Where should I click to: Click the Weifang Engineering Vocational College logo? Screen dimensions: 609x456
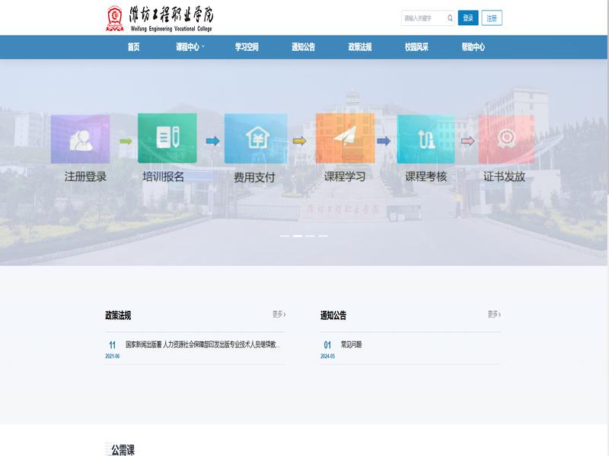click(x=158, y=18)
